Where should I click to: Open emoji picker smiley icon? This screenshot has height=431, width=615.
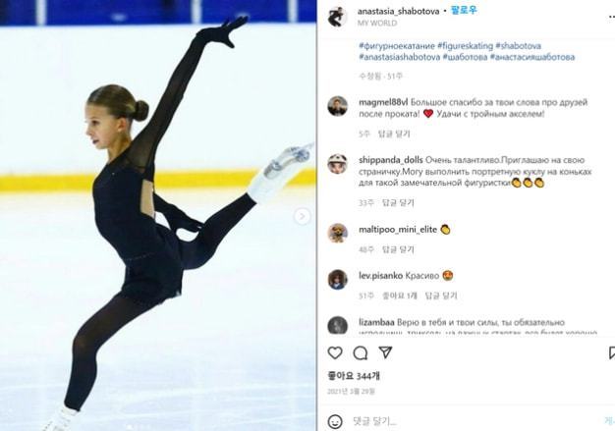[335, 421]
